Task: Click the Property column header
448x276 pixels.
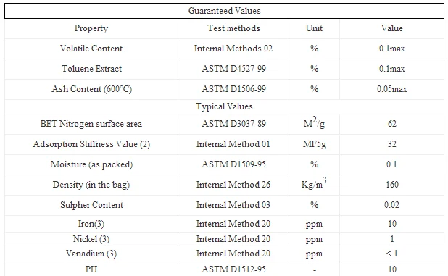Action: [91, 28]
